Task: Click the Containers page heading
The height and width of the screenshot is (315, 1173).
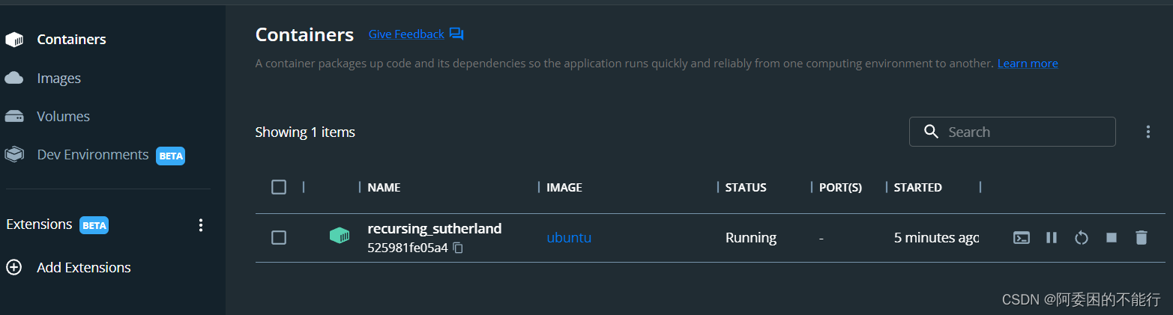Action: click(304, 34)
